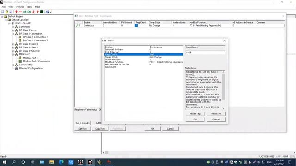Click Set to Defaults button
The width and height of the screenshot is (296, 166).
(x=83, y=123)
